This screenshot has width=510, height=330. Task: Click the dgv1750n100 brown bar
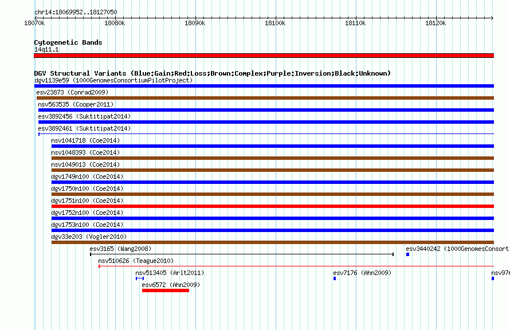coord(273,194)
